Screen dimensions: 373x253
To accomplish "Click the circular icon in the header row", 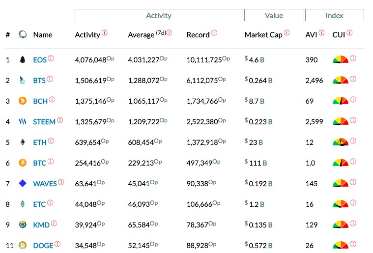I will pyautogui.click(x=23, y=34).
